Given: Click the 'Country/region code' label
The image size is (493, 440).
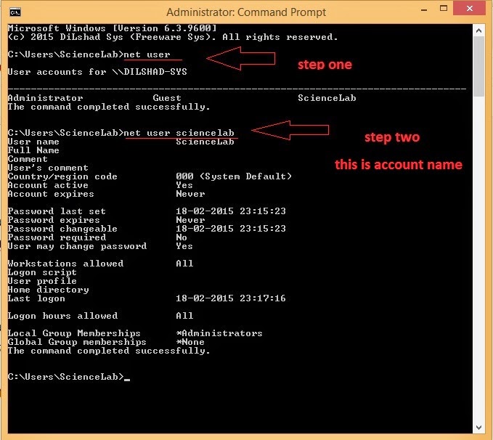Looking at the screenshot, I should tap(62, 176).
